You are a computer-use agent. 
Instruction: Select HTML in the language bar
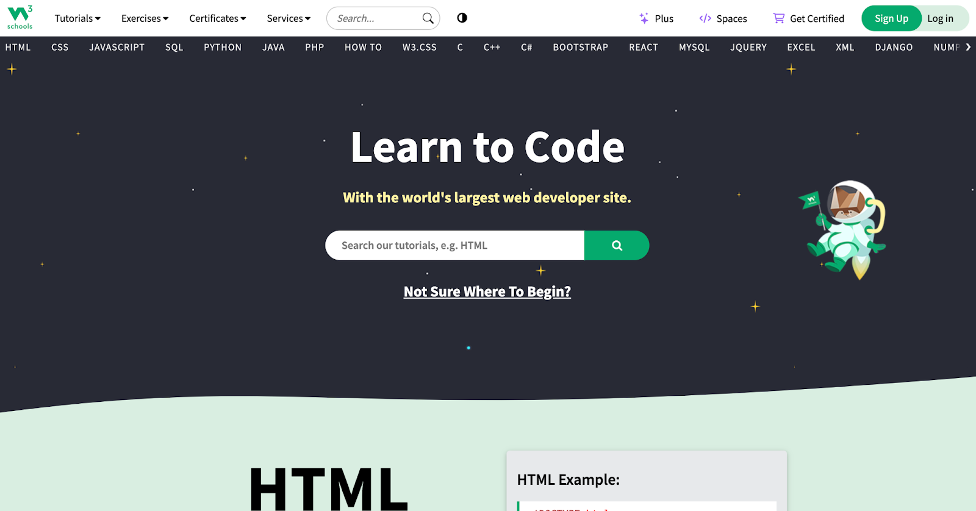(x=18, y=47)
